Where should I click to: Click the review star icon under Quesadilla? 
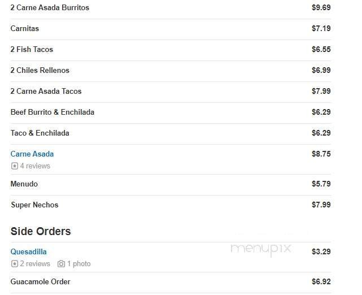(x=14, y=264)
